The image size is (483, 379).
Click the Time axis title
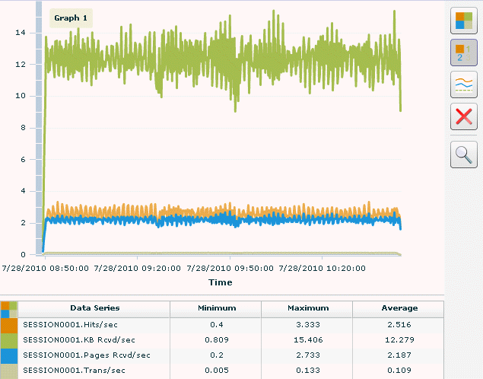[221, 282]
